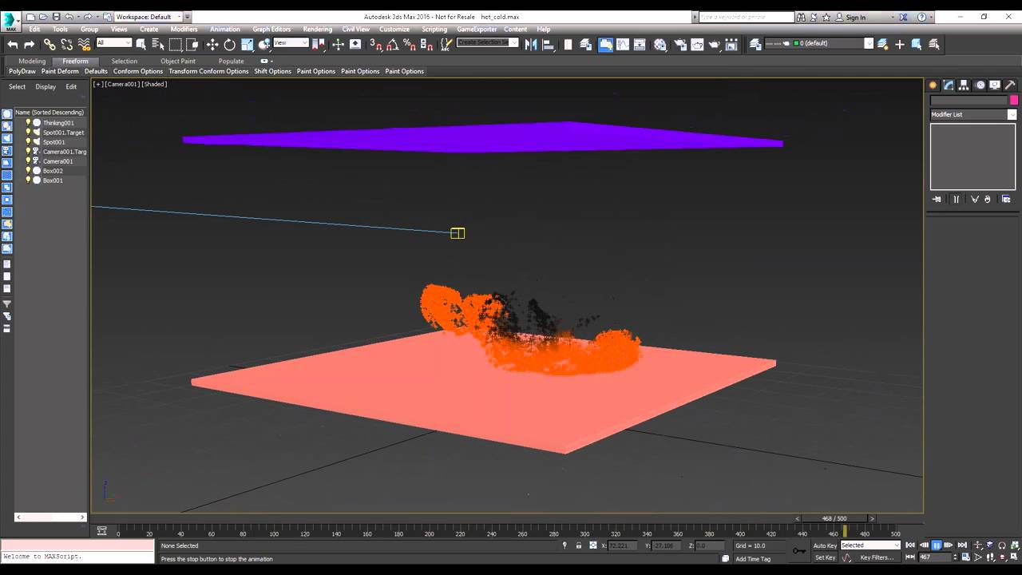Click the Mirror tool icon

click(x=530, y=45)
